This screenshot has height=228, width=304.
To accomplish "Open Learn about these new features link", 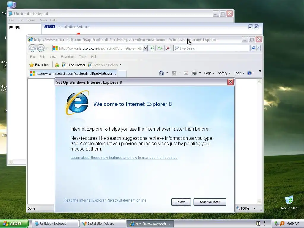I will 124,158.
